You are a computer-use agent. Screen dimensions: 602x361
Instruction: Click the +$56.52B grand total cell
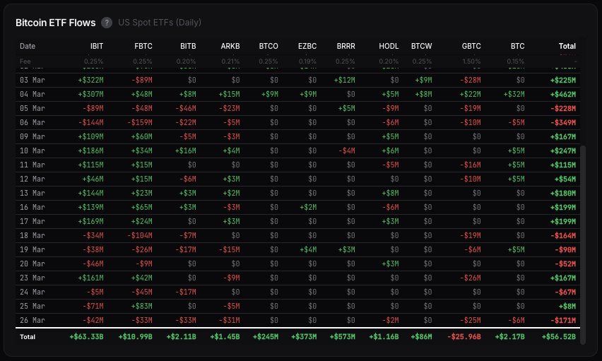click(x=558, y=338)
